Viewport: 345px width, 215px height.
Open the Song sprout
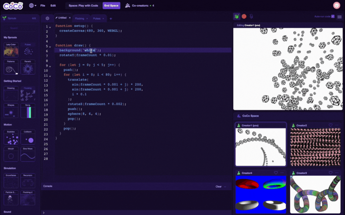pos(28,111)
